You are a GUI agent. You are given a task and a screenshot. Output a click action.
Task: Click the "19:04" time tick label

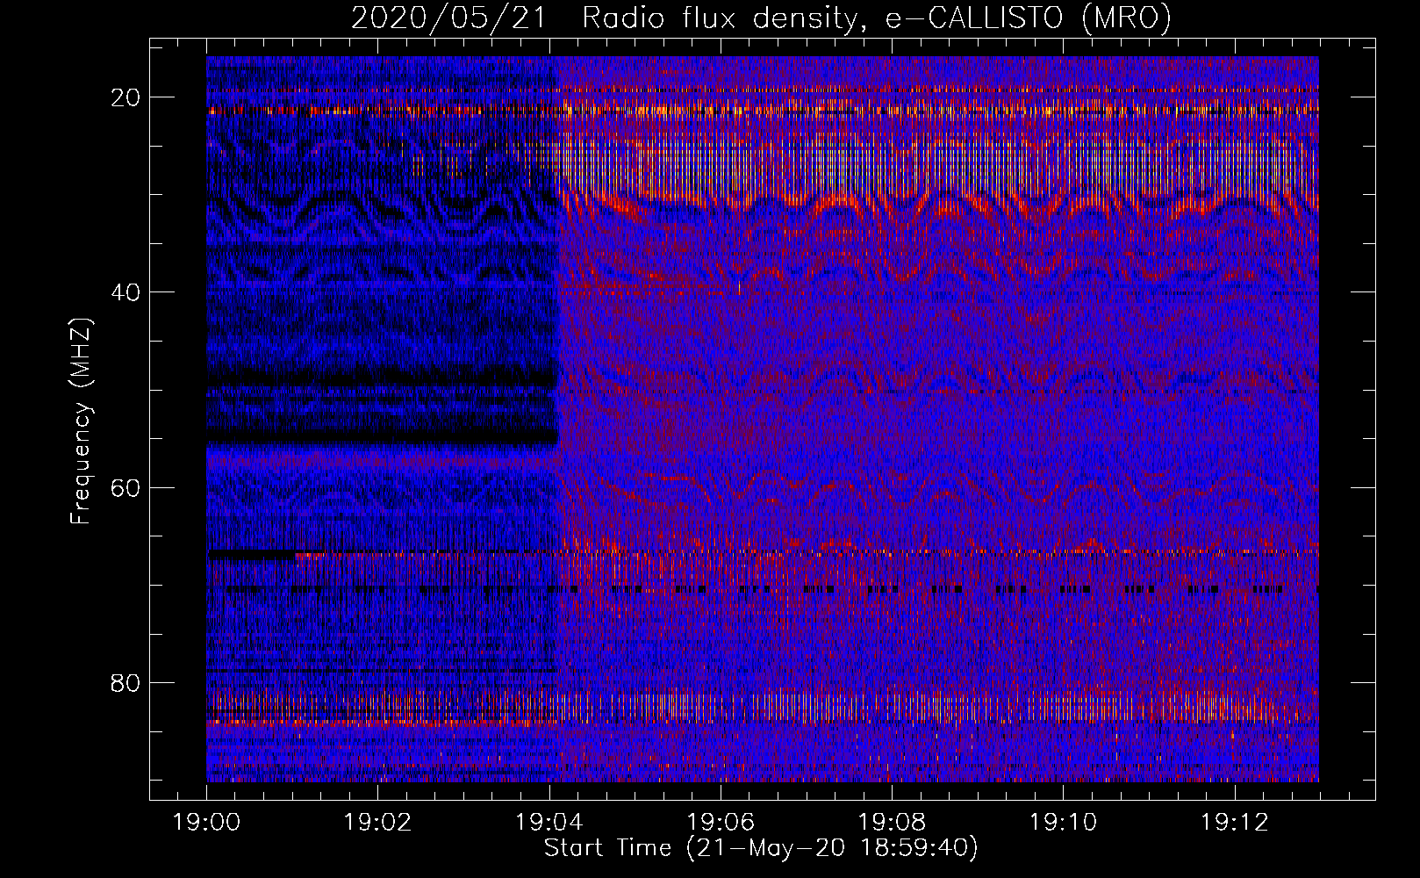549,823
